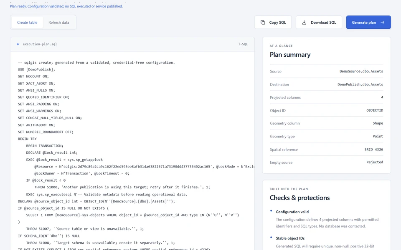Screen dimensions: 401x250
Task: Click the Checks & protections heading
Action: point(299,197)
